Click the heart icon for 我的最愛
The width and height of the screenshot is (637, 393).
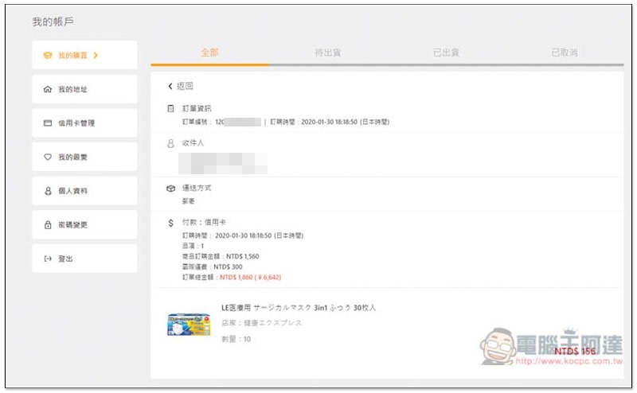click(48, 158)
